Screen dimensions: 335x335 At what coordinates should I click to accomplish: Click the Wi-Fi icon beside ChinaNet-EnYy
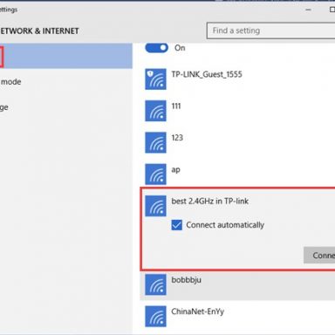tap(155, 317)
